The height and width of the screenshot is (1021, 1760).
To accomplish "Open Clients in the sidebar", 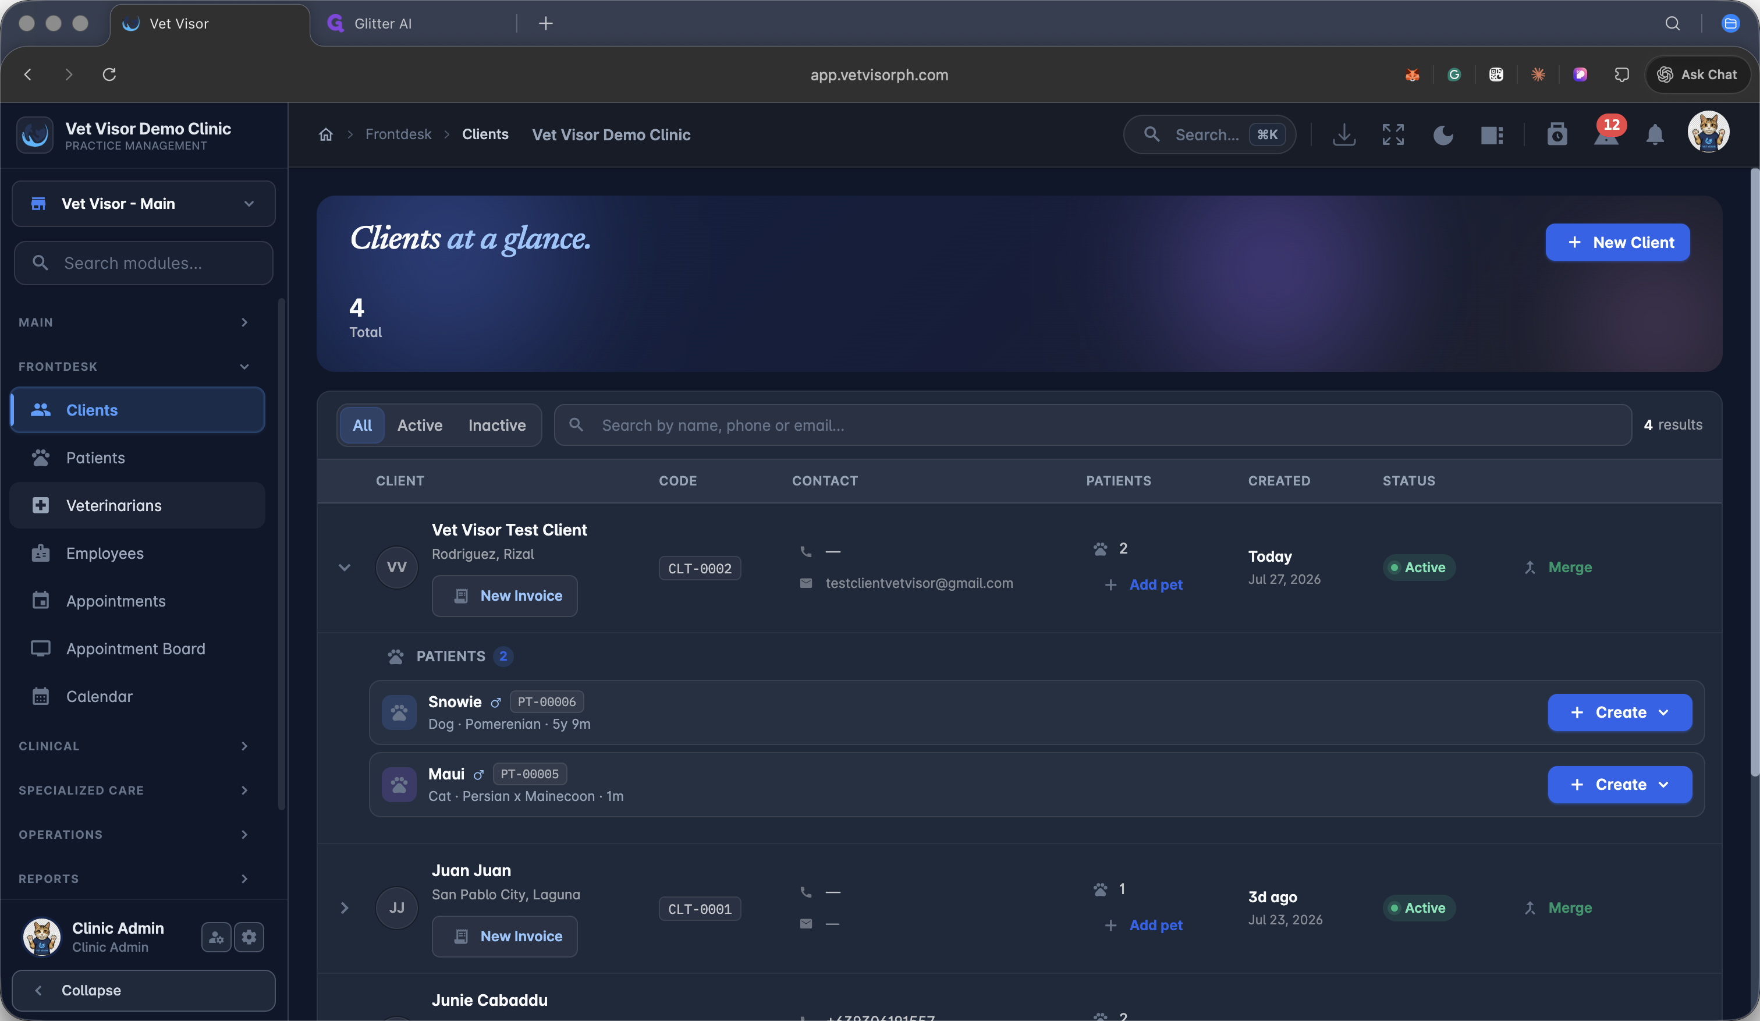I will tap(137, 410).
